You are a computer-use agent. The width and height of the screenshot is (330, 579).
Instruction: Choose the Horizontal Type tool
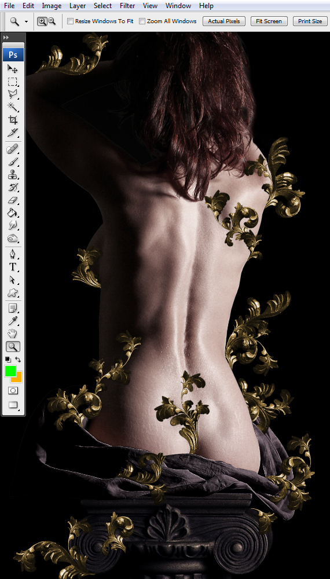[x=13, y=266]
